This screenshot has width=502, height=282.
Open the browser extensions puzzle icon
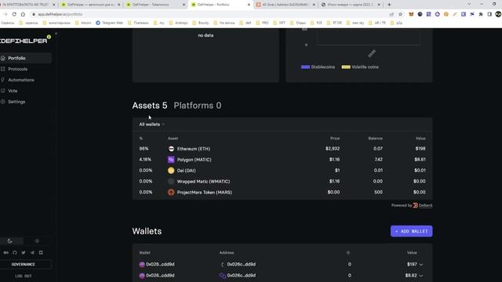click(481, 14)
